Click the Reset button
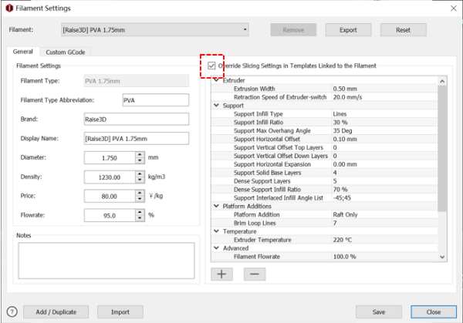The width and height of the screenshot is (463, 323). point(402,30)
